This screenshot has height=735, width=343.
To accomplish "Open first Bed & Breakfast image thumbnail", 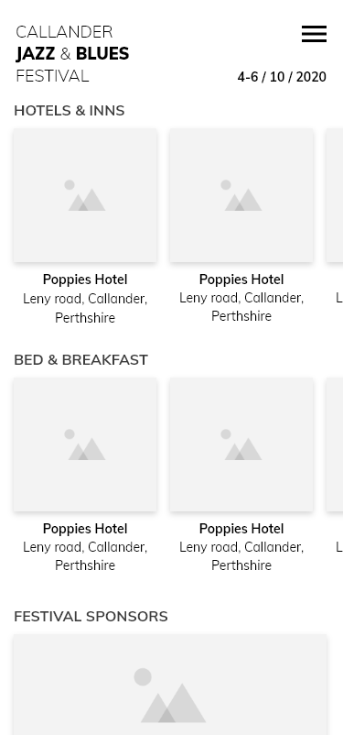I will click(x=85, y=444).
